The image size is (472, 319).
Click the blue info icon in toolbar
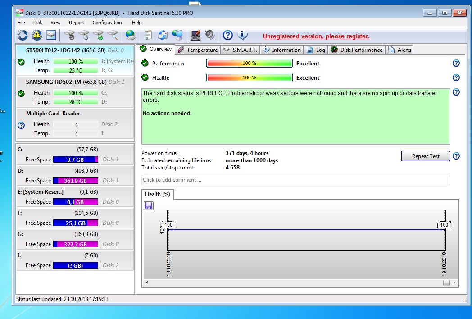click(x=242, y=35)
